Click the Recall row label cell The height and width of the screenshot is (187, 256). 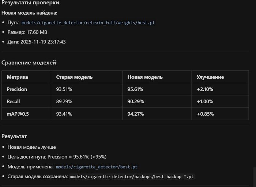14,101
